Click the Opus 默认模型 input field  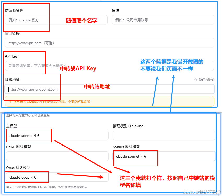click(x=57, y=177)
